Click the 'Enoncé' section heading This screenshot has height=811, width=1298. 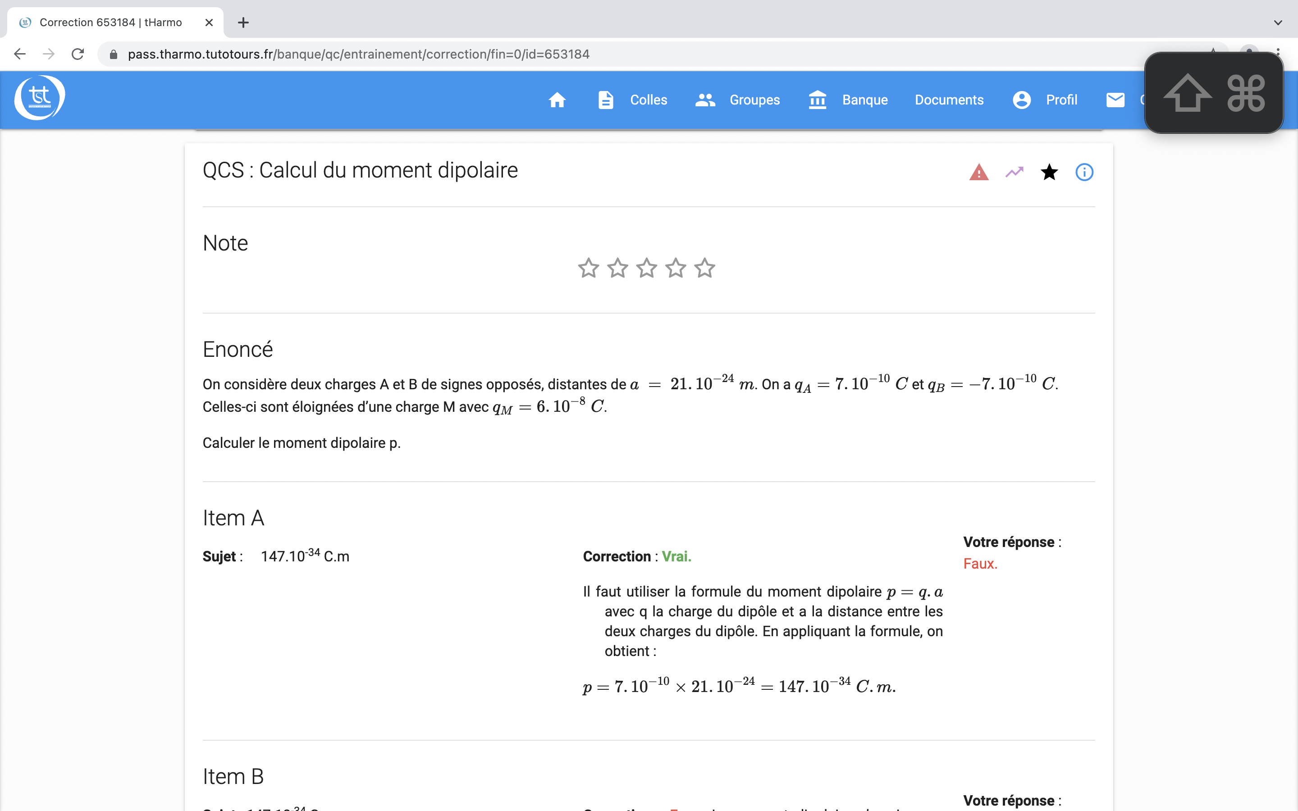click(x=238, y=350)
